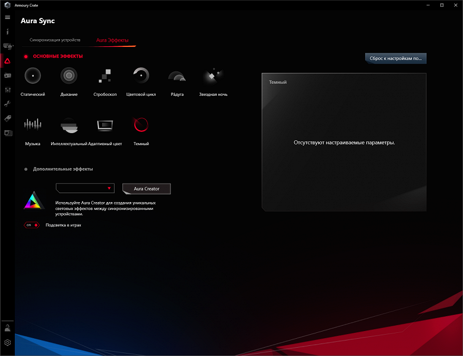The image size is (463, 356).
Task: Open the devices keyboard icon in sidebar
Action: tap(8, 46)
